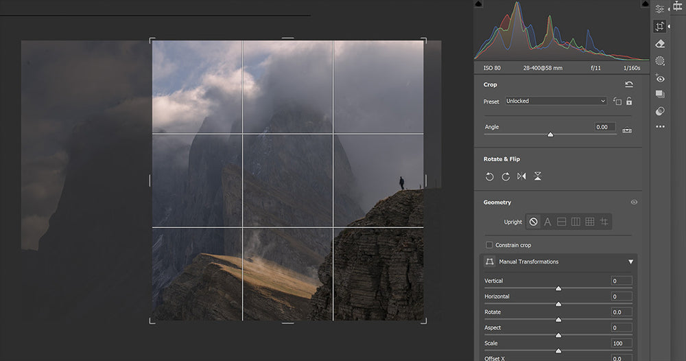686x361 pixels.
Task: Click the Crop panel heading
Action: point(490,84)
